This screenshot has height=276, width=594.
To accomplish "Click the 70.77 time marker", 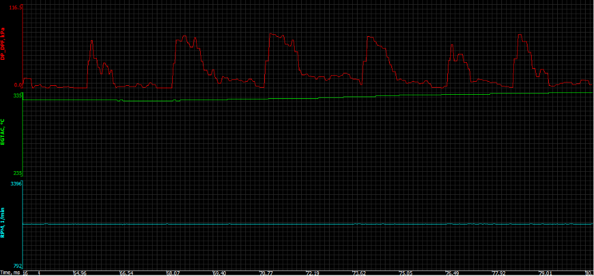I will [266, 273].
